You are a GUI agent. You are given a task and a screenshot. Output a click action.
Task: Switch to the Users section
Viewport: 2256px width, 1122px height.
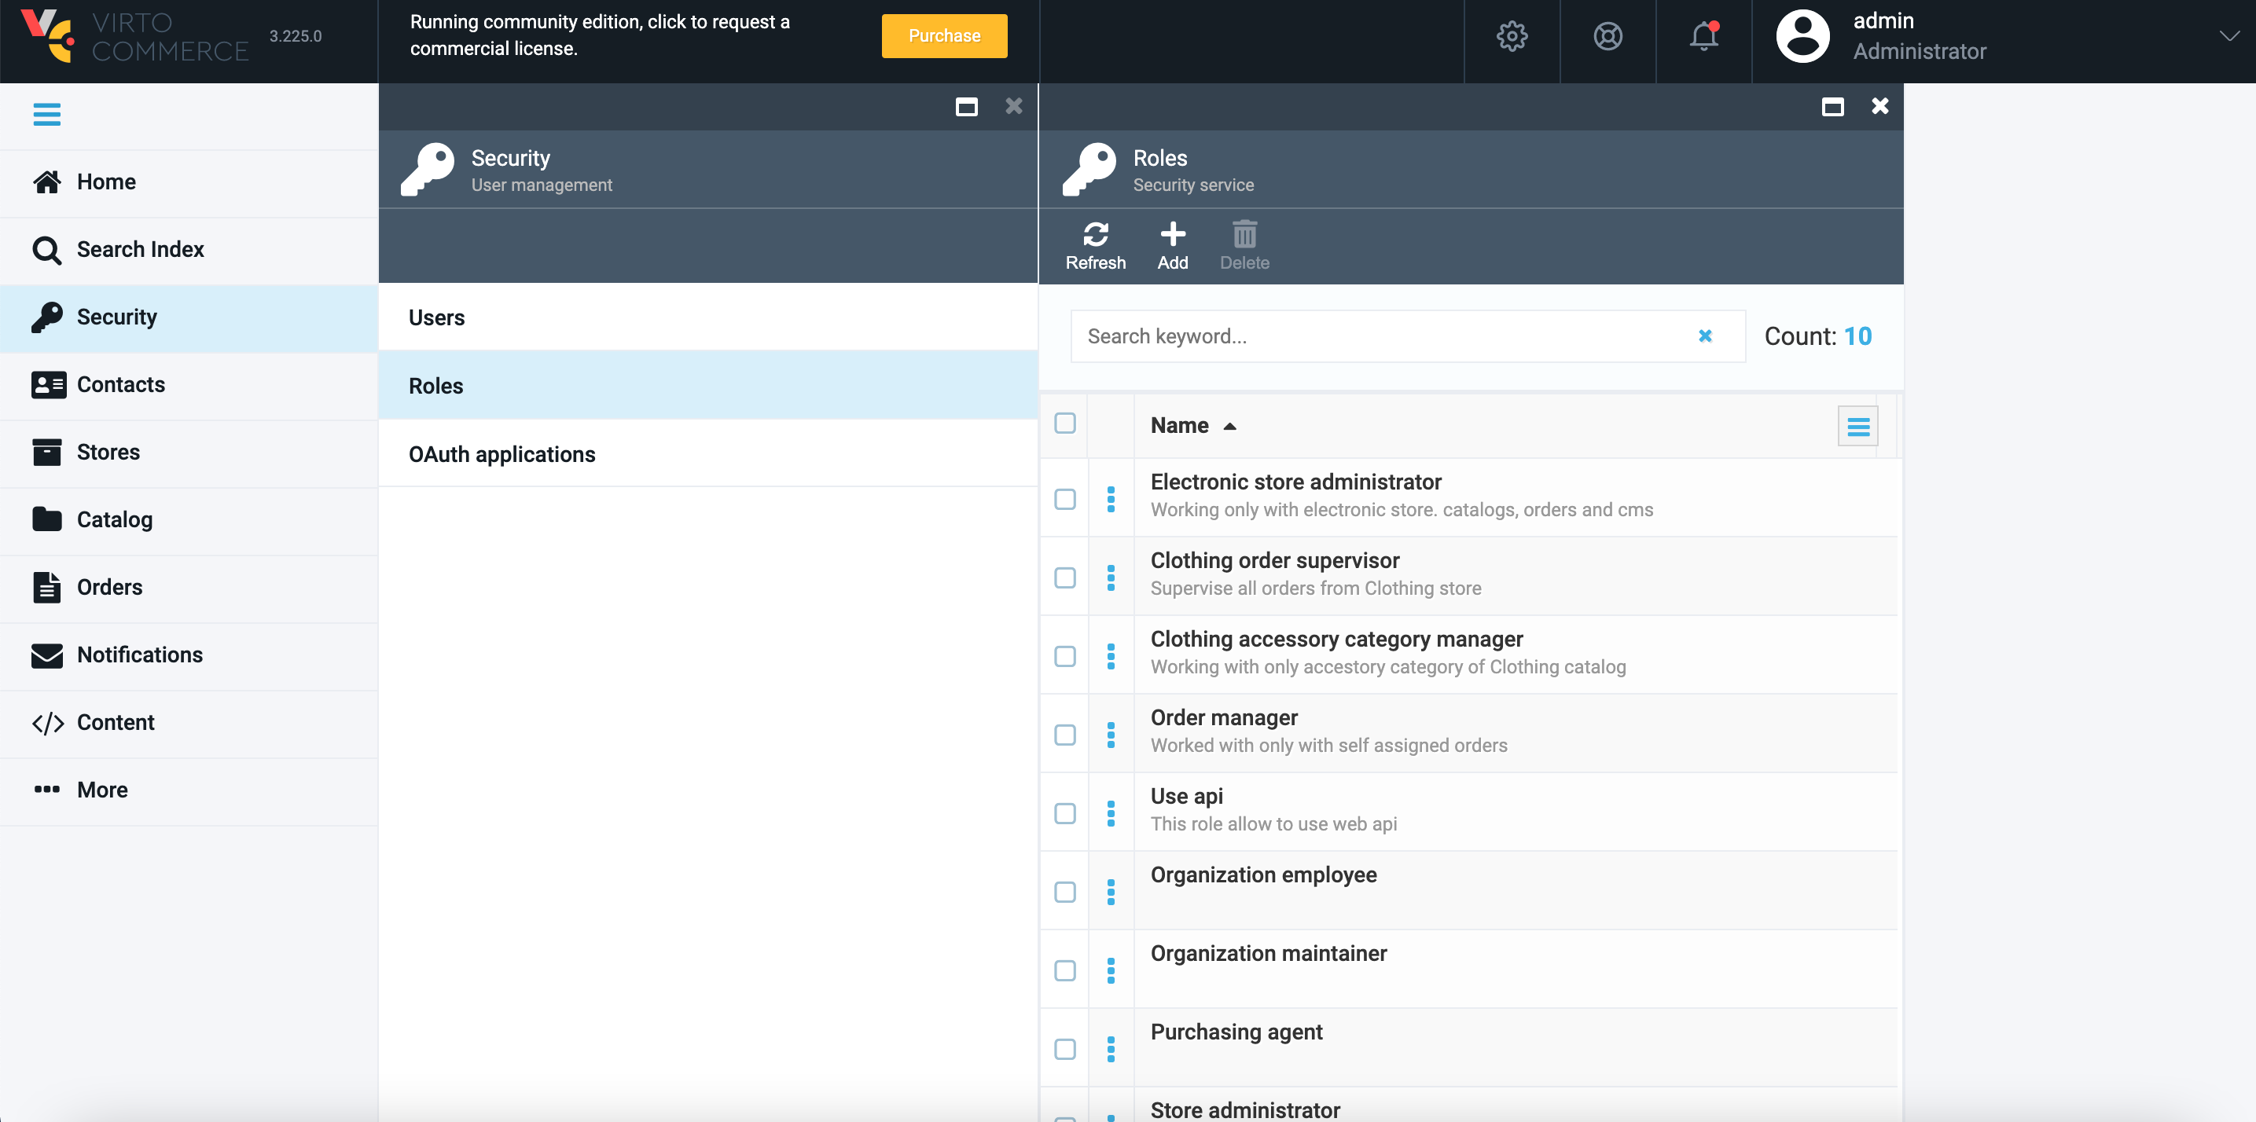point(436,317)
